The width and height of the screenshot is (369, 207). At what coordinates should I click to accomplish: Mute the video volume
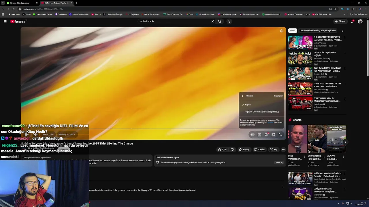coord(36,135)
